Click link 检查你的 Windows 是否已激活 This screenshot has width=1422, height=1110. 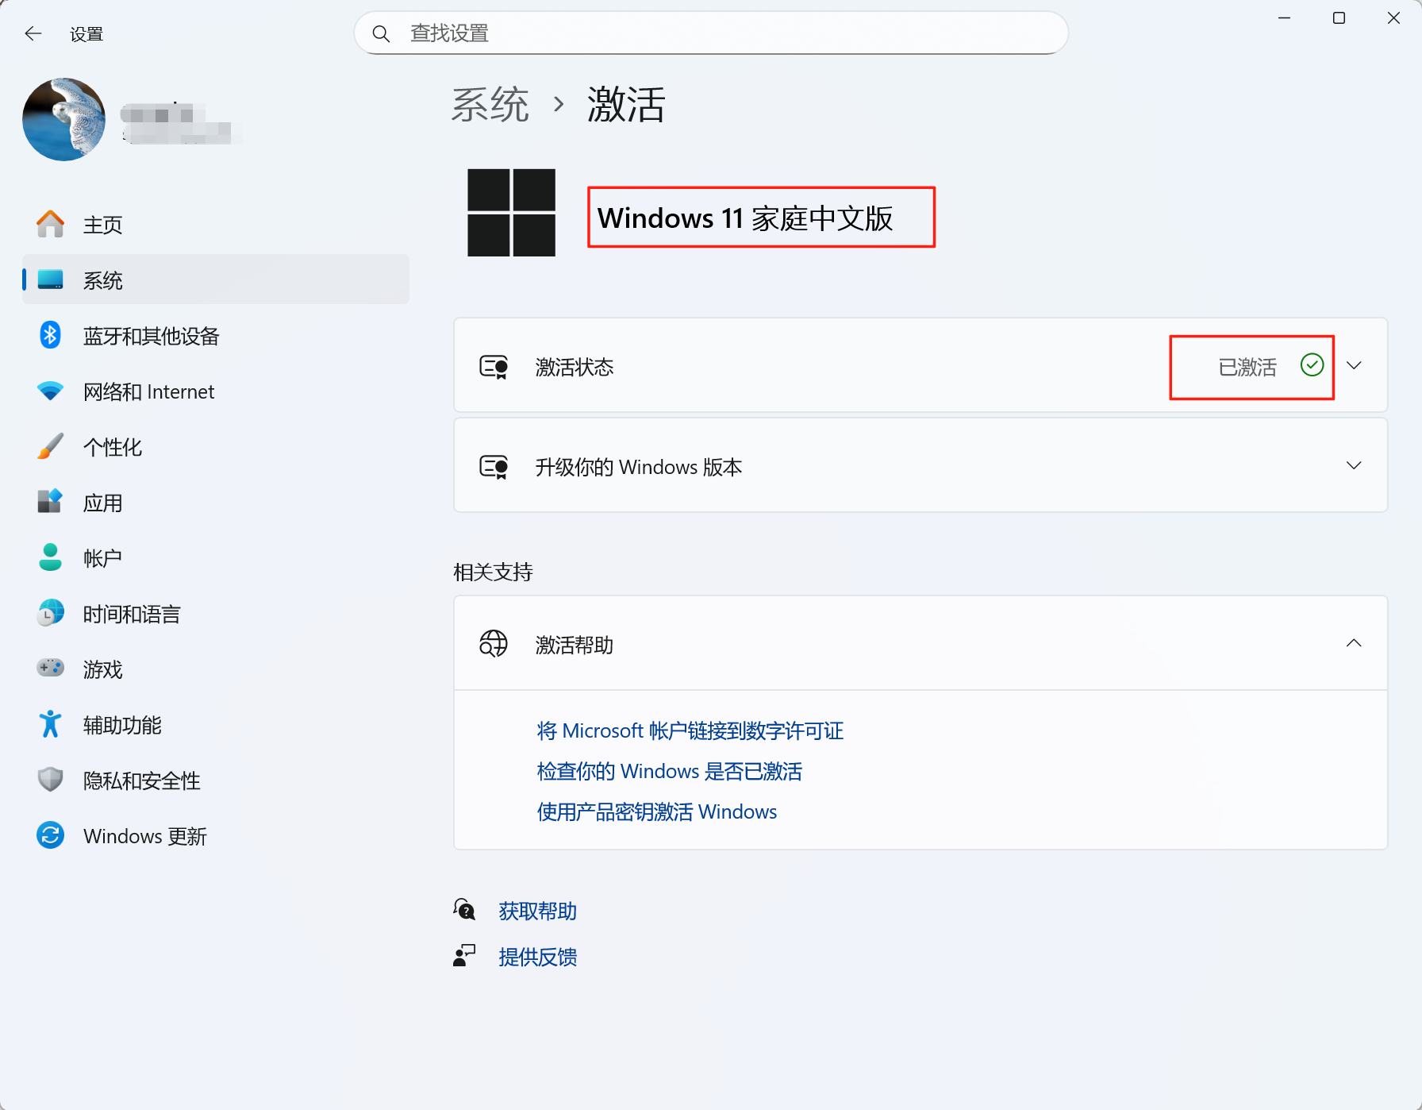(x=670, y=771)
